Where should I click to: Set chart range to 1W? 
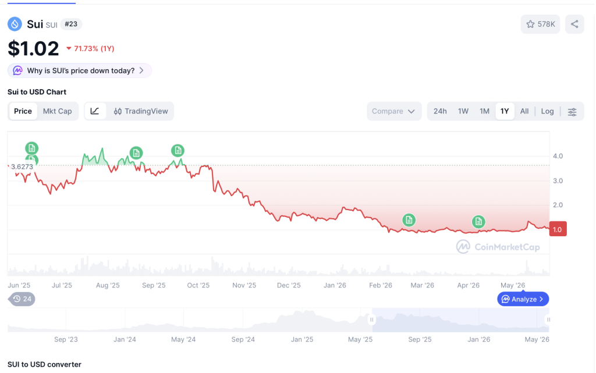tap(463, 111)
